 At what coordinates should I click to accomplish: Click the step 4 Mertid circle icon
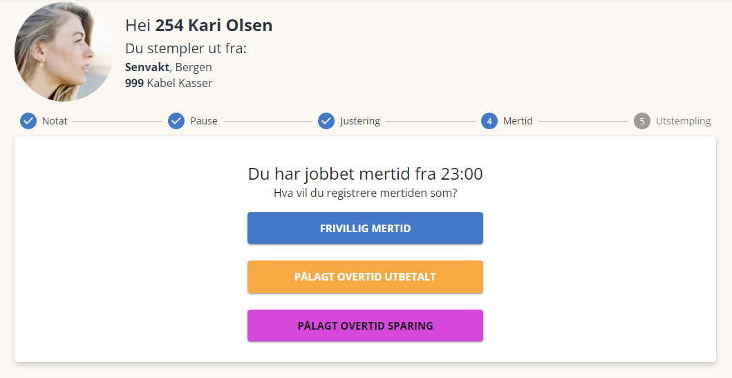pyautogui.click(x=489, y=121)
